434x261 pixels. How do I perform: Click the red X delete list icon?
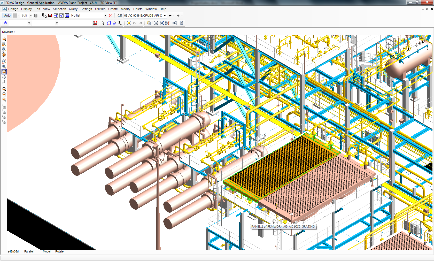[x=110, y=16]
